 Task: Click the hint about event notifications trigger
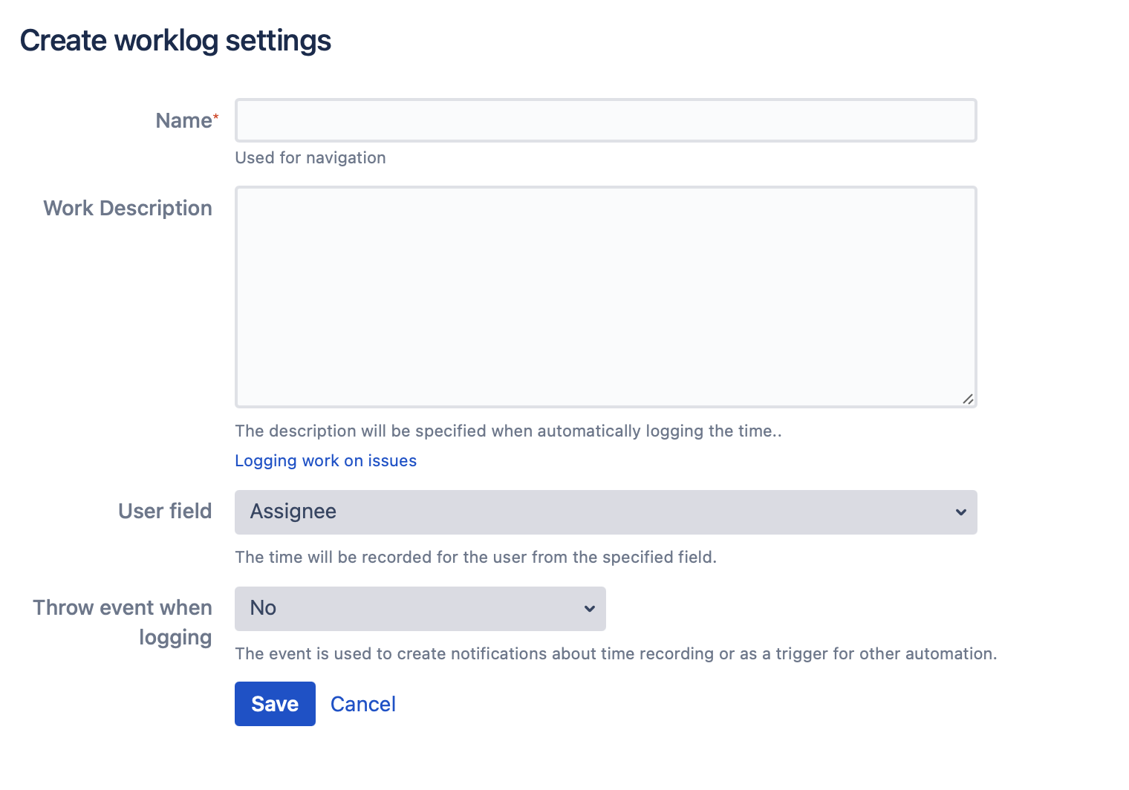[x=616, y=653]
